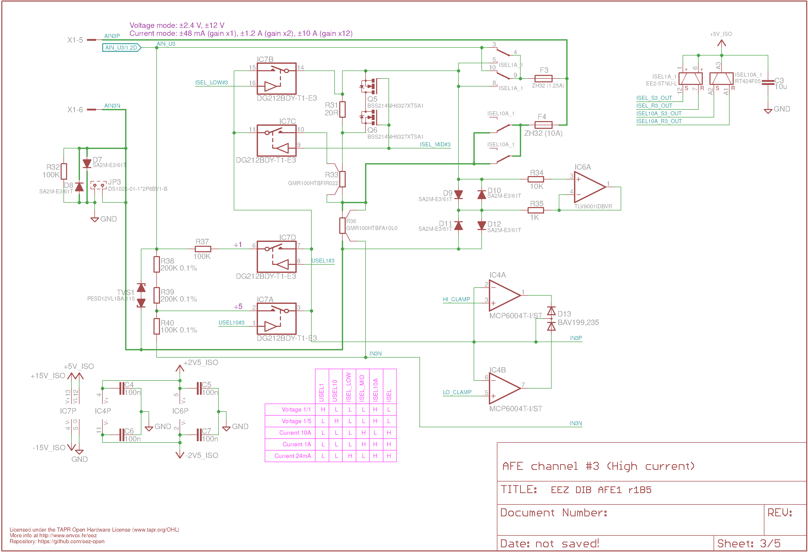Click the ISEL_S3_OUT net label

coord(654,98)
